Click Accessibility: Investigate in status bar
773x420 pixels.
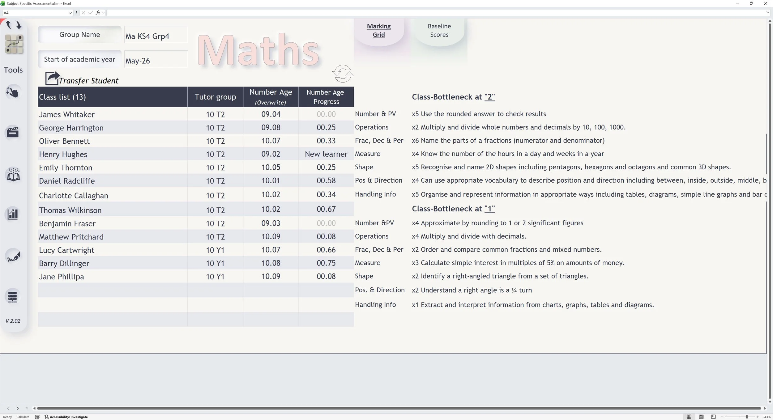coord(66,417)
